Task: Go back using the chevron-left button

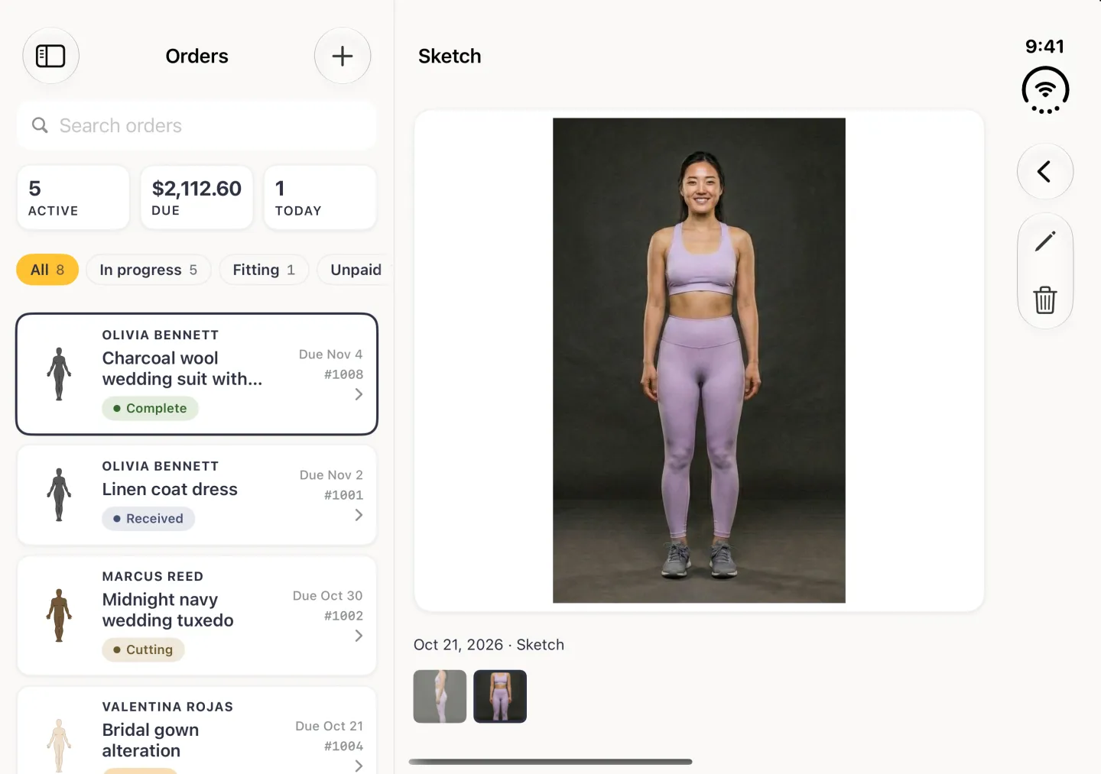Action: (x=1044, y=171)
